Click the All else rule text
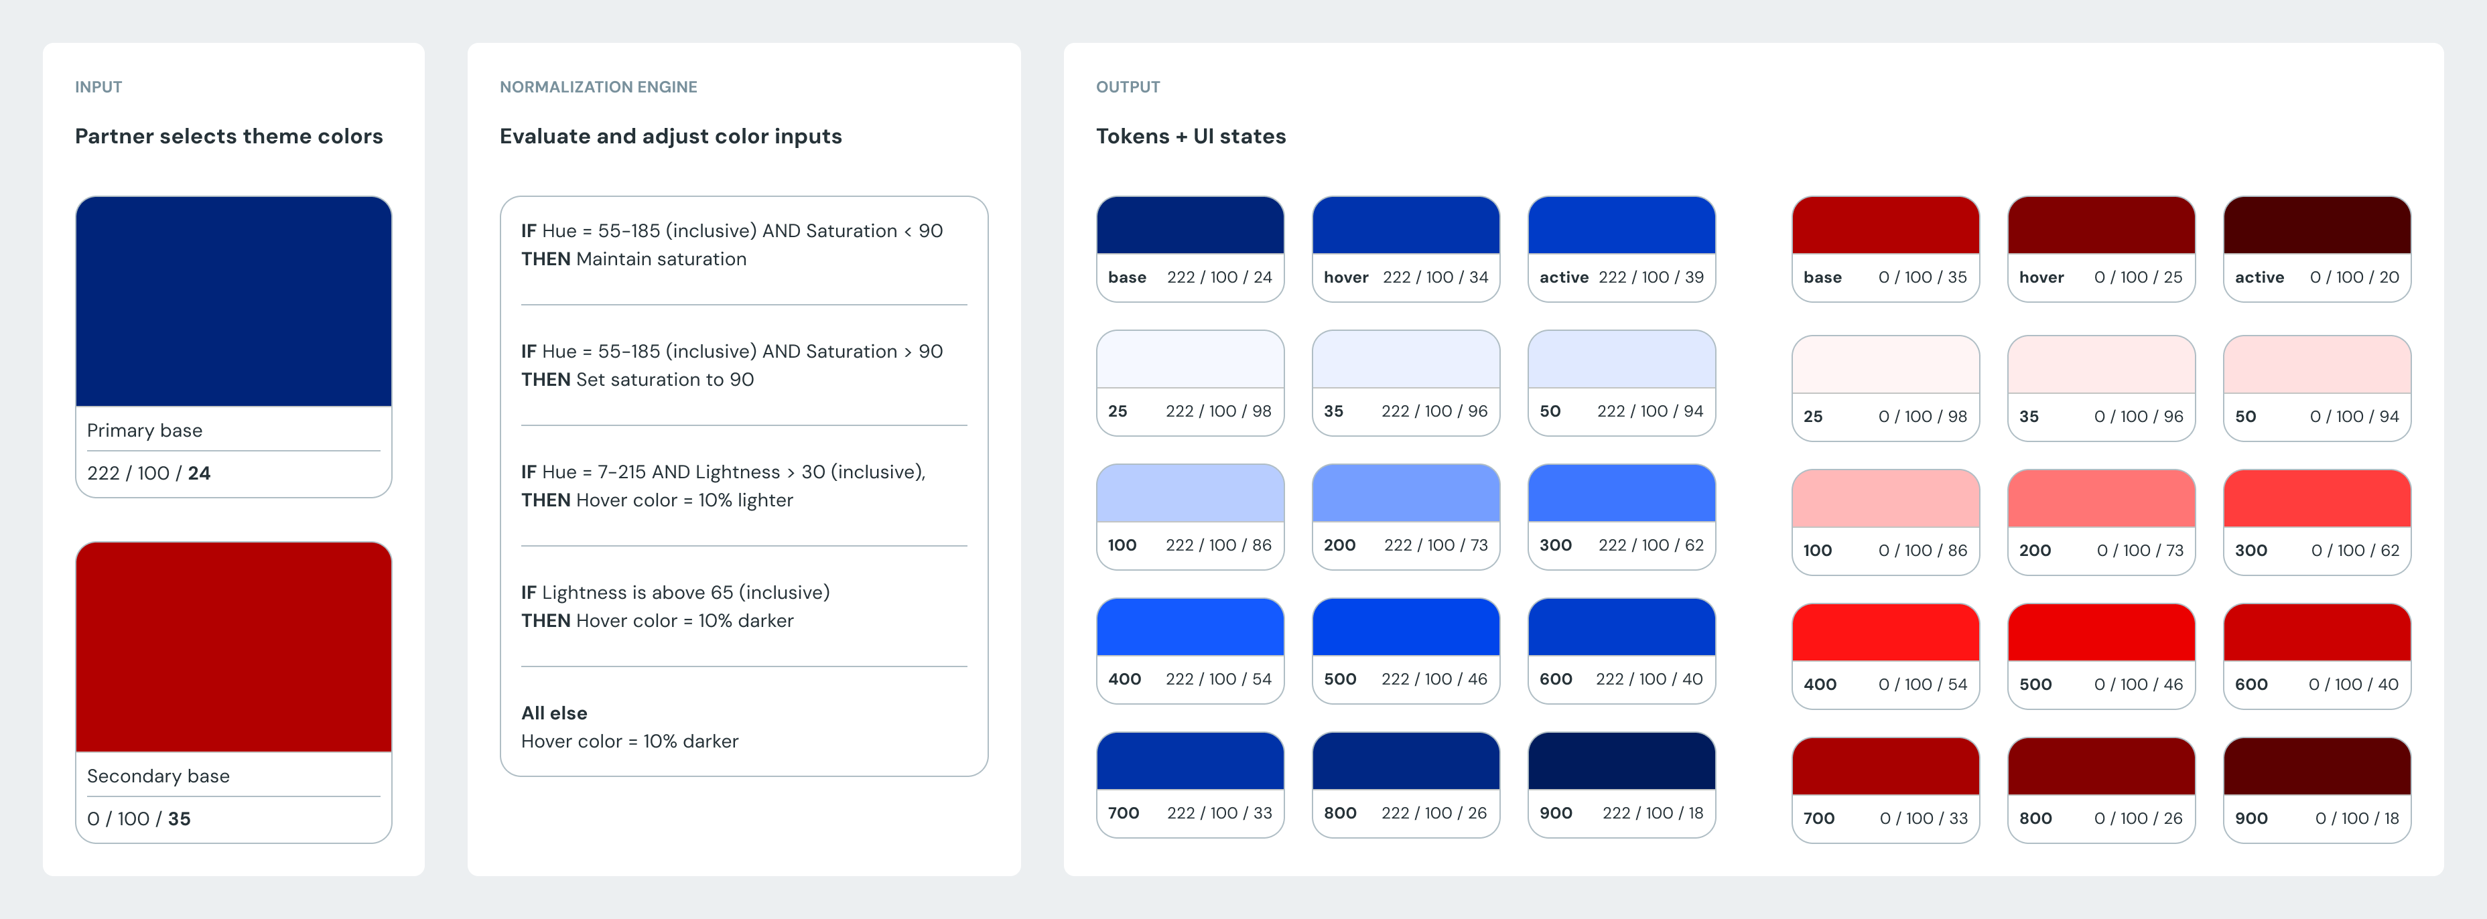Viewport: 2487px width, 919px height. 553,713
